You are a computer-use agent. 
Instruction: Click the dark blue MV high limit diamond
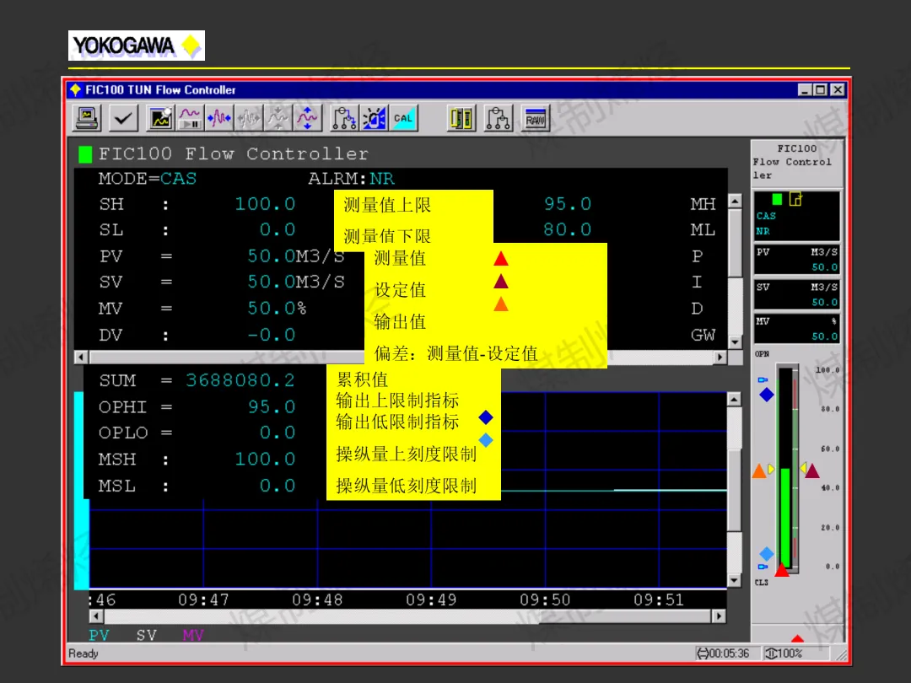point(767,395)
